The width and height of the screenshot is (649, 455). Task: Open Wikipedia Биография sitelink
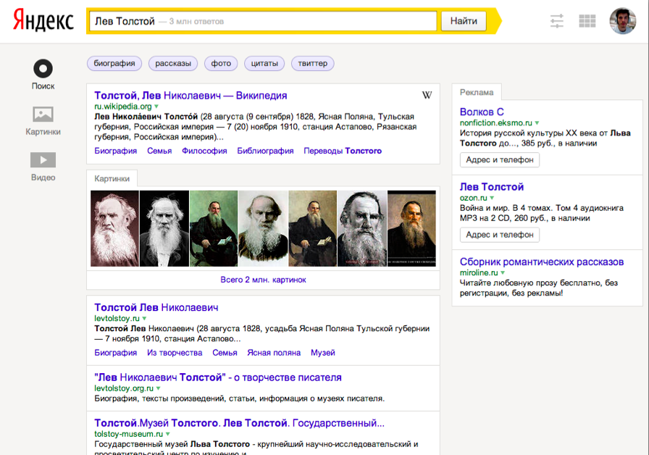point(115,151)
